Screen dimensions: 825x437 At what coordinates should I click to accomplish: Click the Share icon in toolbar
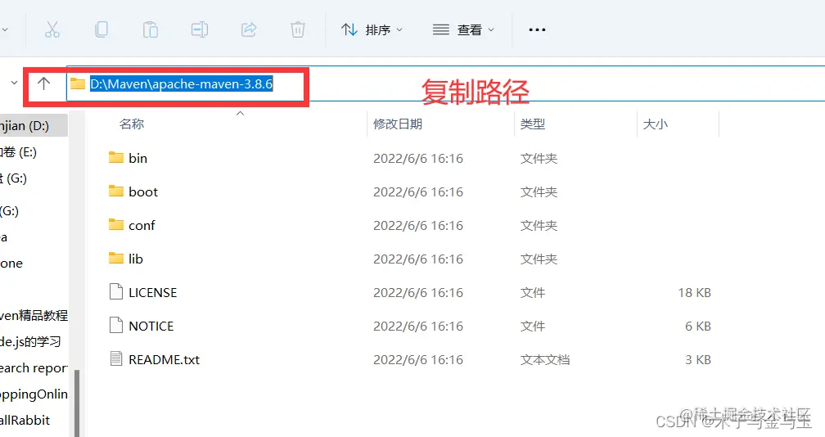248,29
